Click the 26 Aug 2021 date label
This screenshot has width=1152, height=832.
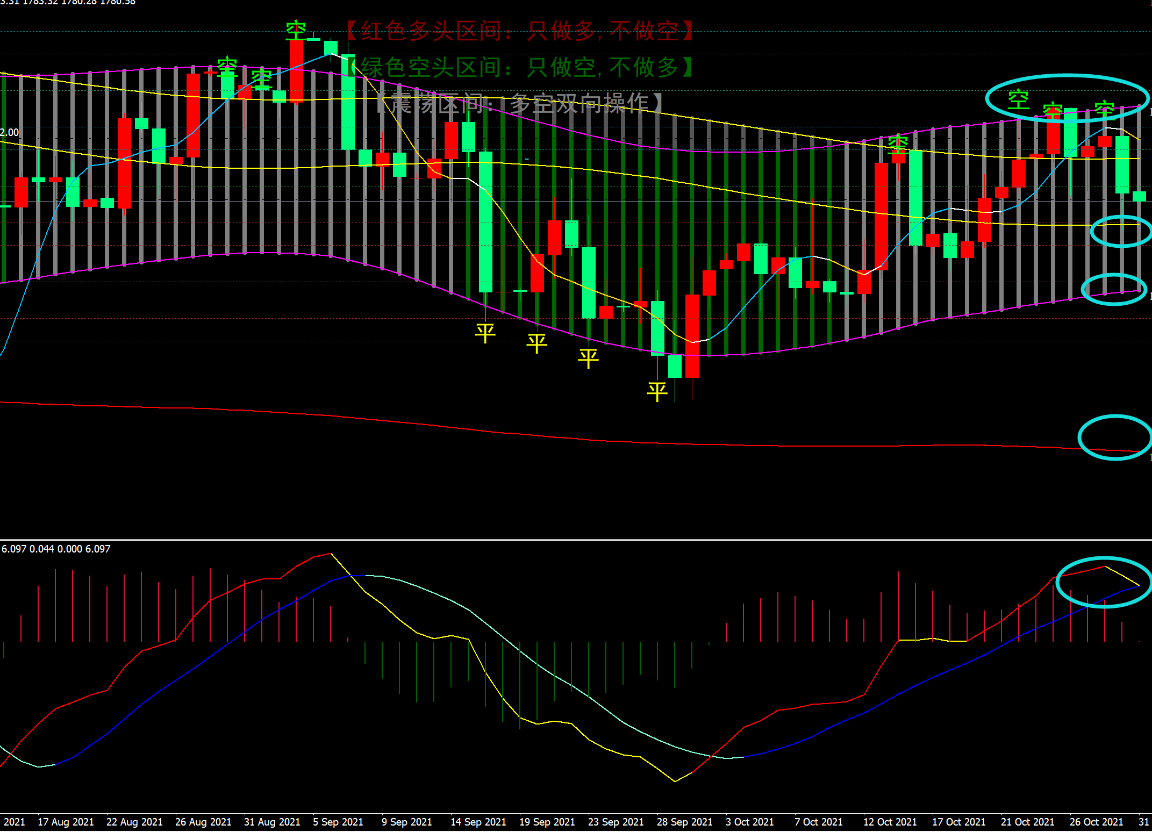(x=203, y=822)
